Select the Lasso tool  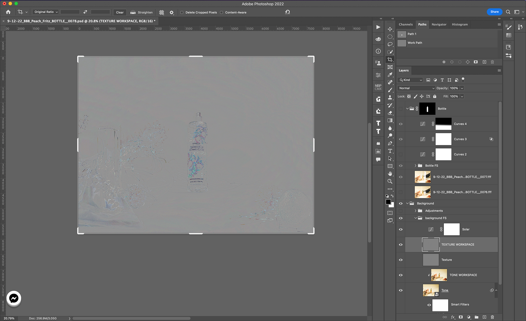[390, 44]
